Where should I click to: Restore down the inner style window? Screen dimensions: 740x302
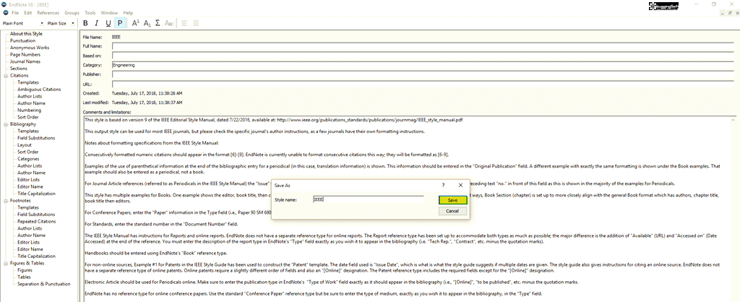pyautogui.click(x=730, y=13)
